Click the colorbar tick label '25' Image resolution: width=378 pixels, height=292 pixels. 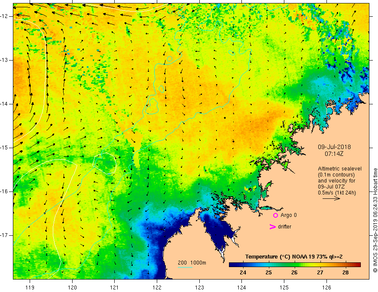268,273
